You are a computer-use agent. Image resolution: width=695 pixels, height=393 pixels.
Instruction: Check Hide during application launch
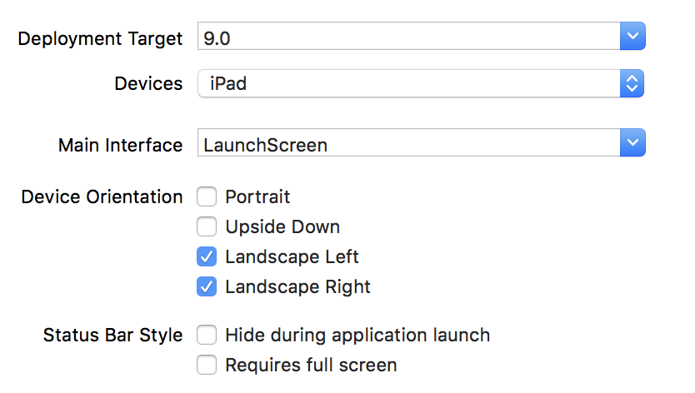tap(207, 335)
